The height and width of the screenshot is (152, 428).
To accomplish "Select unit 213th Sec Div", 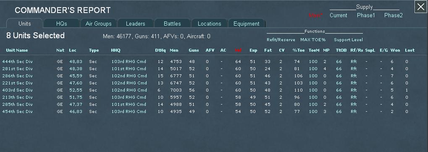I will pyautogui.click(x=18, y=97).
